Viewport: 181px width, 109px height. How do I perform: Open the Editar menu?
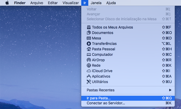[x=53, y=3]
